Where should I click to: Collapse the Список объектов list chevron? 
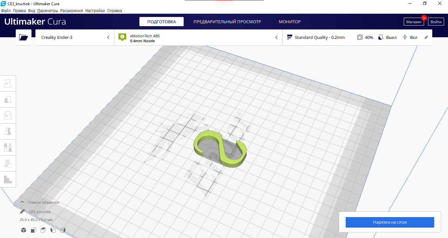(x=22, y=202)
